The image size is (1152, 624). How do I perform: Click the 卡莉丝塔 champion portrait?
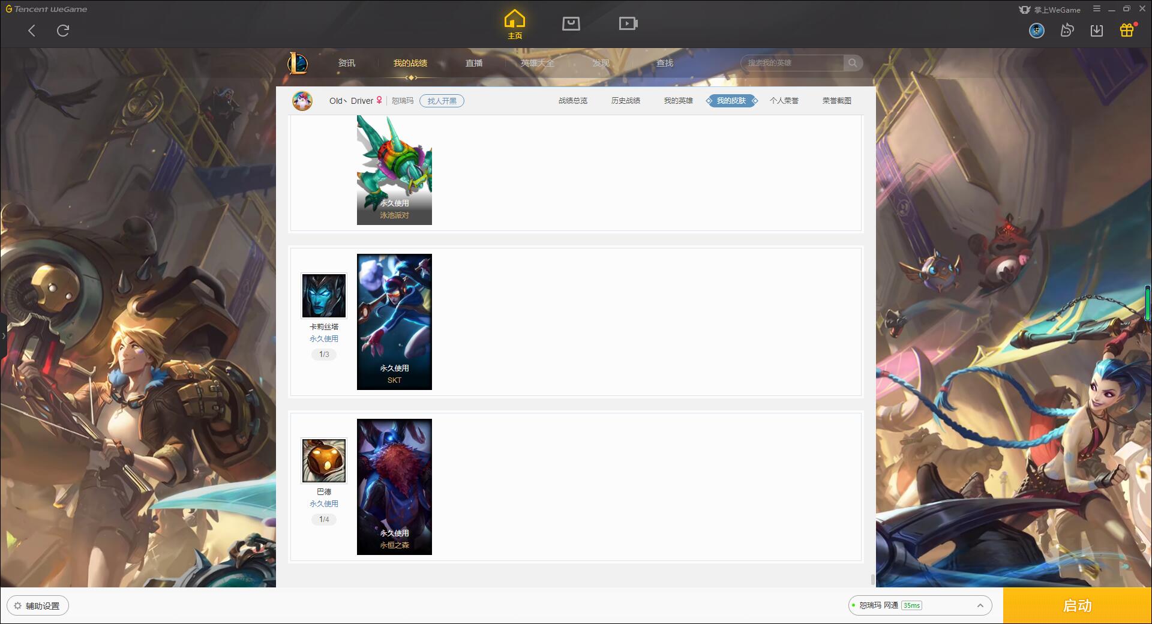click(x=324, y=296)
